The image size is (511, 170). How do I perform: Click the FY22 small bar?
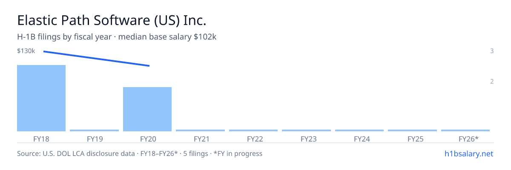[253, 130]
